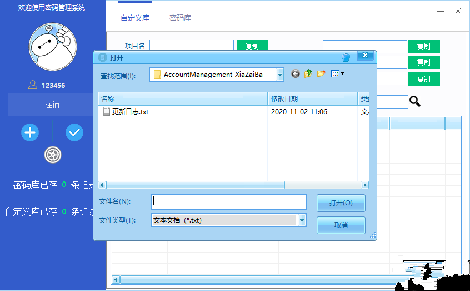
Task: Create a new folder in dialog
Action: (321, 74)
